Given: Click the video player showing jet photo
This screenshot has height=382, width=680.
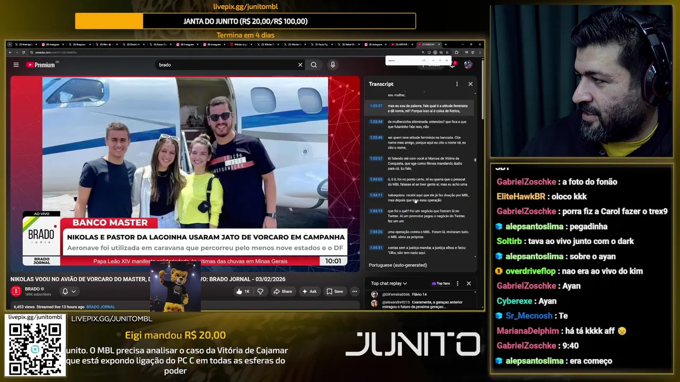Looking at the screenshot, I should [185, 174].
